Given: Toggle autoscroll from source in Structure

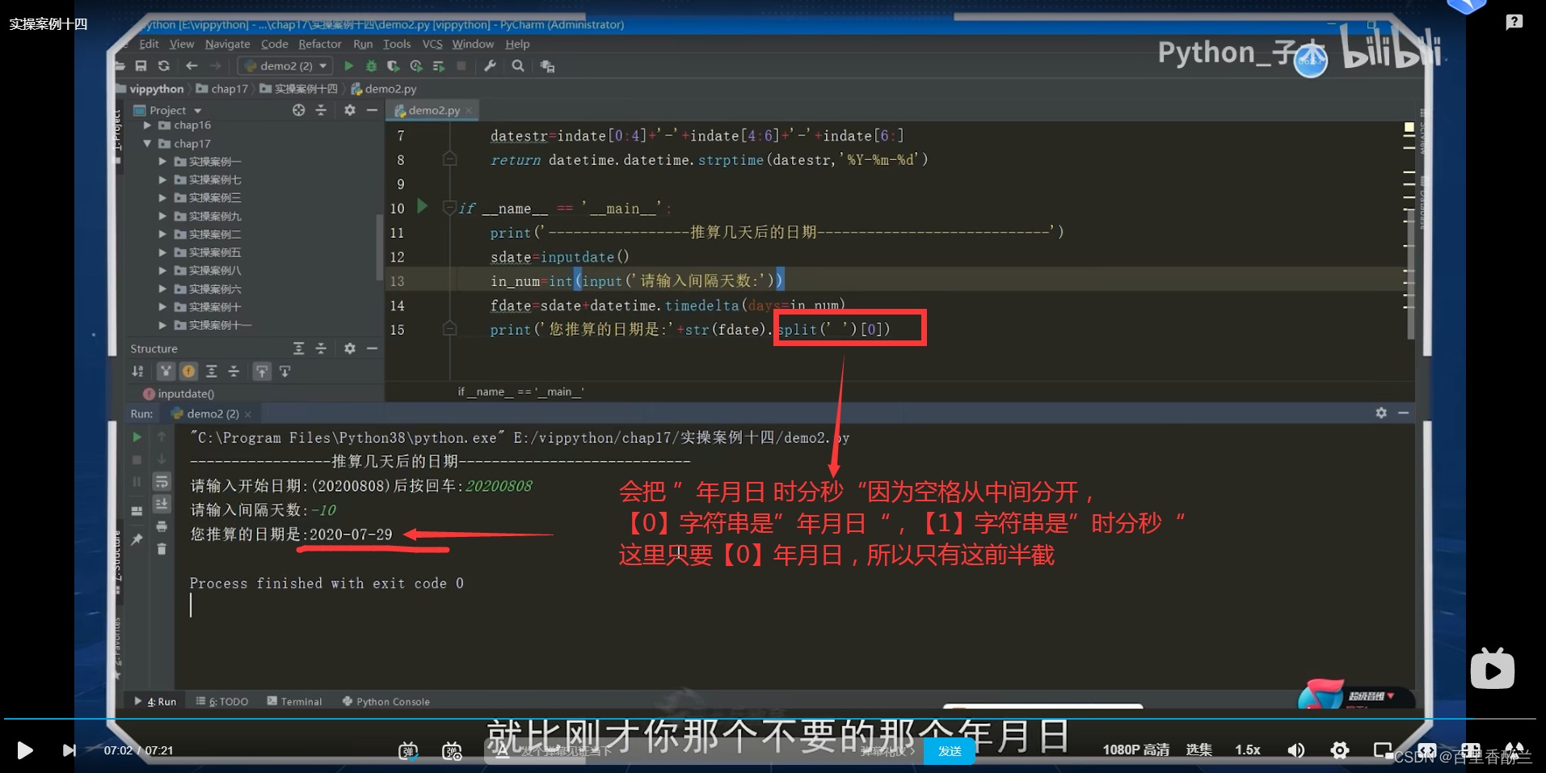Looking at the screenshot, I should click(284, 371).
